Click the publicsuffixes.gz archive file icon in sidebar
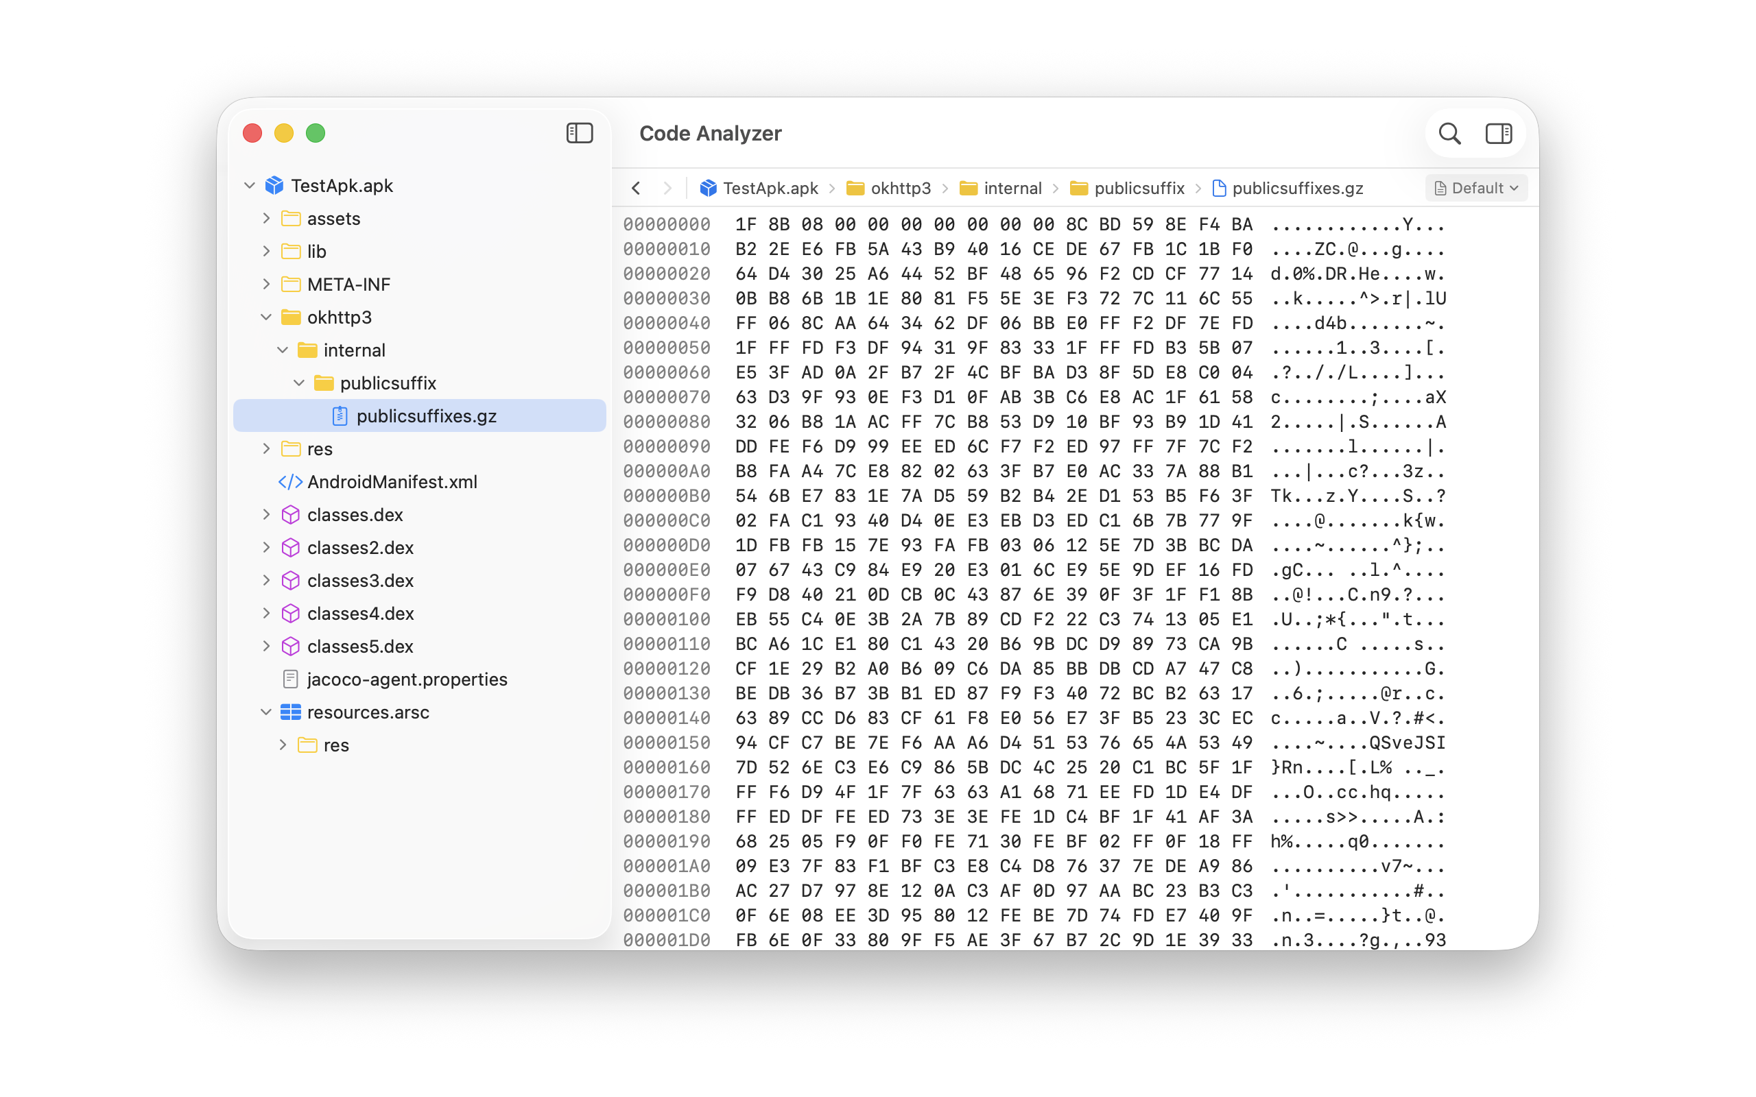The width and height of the screenshot is (1756, 1097). click(x=340, y=415)
